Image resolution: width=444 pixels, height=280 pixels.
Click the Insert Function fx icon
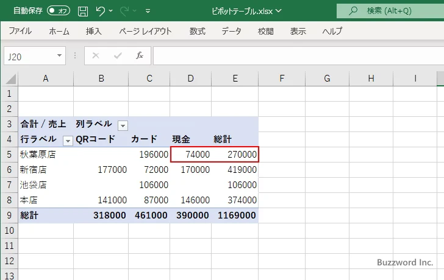(140, 55)
